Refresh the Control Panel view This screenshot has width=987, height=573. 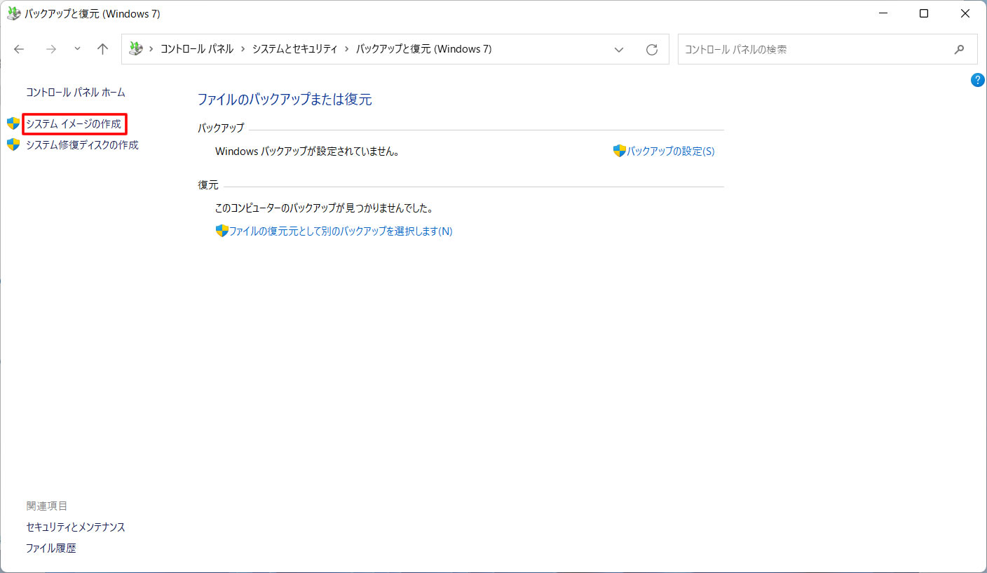tap(652, 50)
